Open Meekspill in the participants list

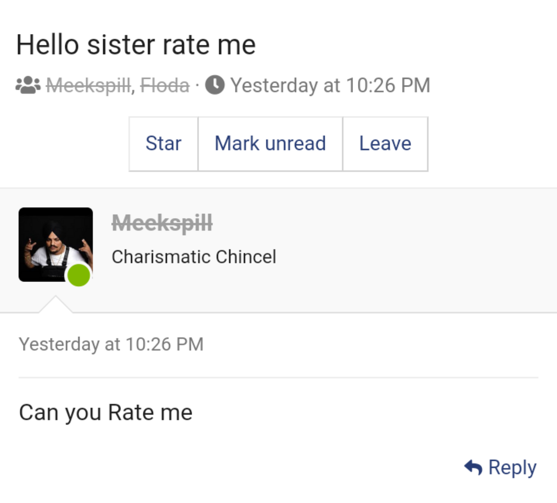click(x=88, y=85)
